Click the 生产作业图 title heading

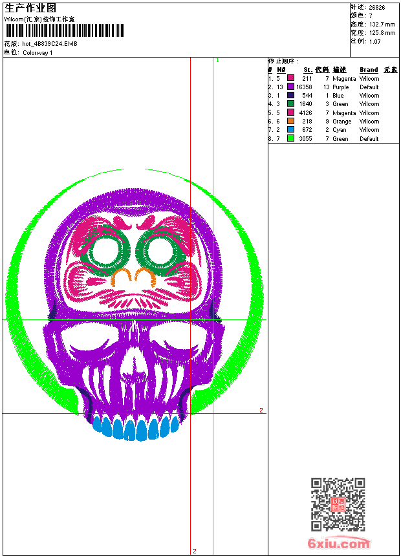[31, 8]
